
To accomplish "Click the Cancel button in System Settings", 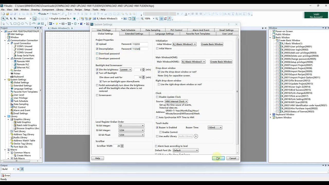I will point(233,158).
